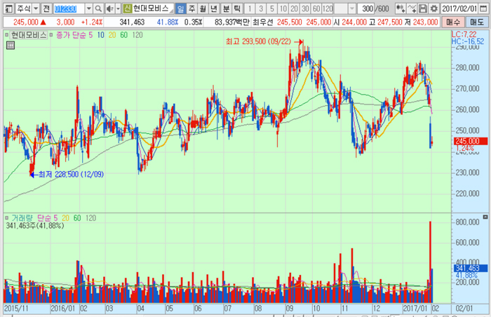The image size is (491, 317).
Task: Click the window layout icon at top-left
Action: (x=8, y=8)
